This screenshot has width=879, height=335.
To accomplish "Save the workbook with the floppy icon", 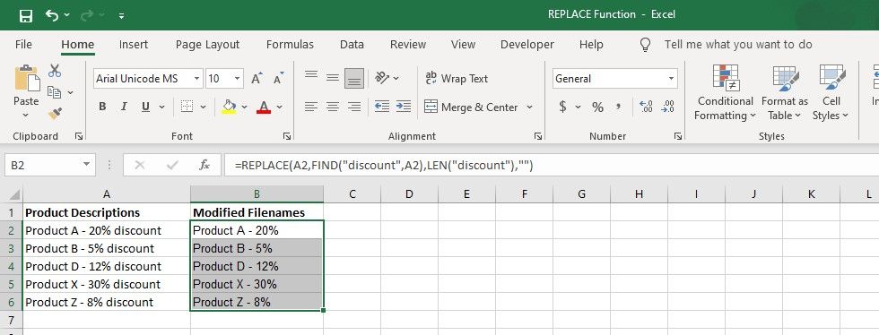I will [26, 16].
